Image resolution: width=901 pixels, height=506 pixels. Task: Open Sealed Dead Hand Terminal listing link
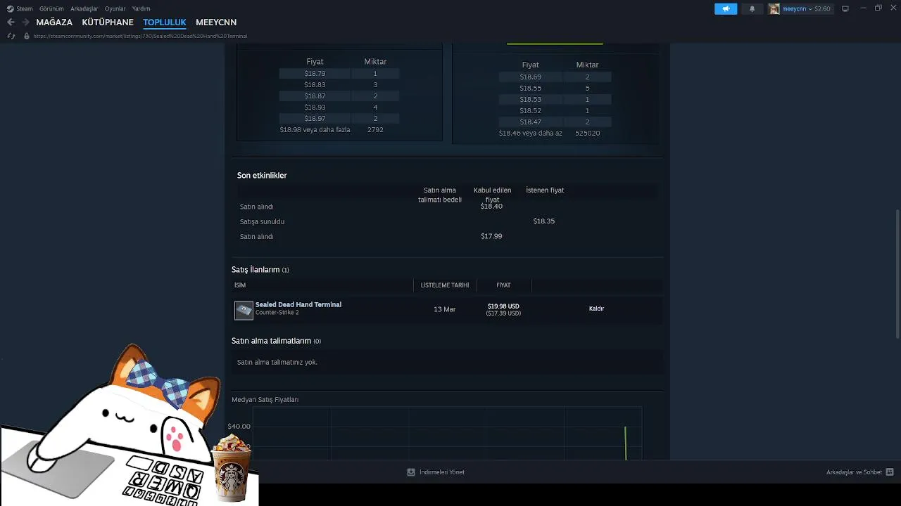(298, 304)
